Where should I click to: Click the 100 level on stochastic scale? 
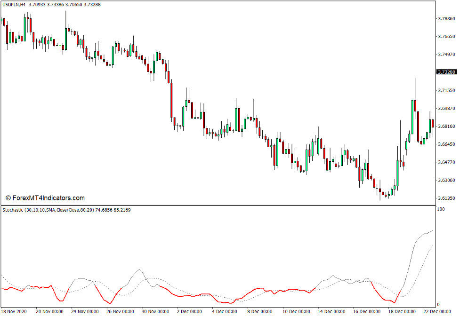click(x=441, y=209)
